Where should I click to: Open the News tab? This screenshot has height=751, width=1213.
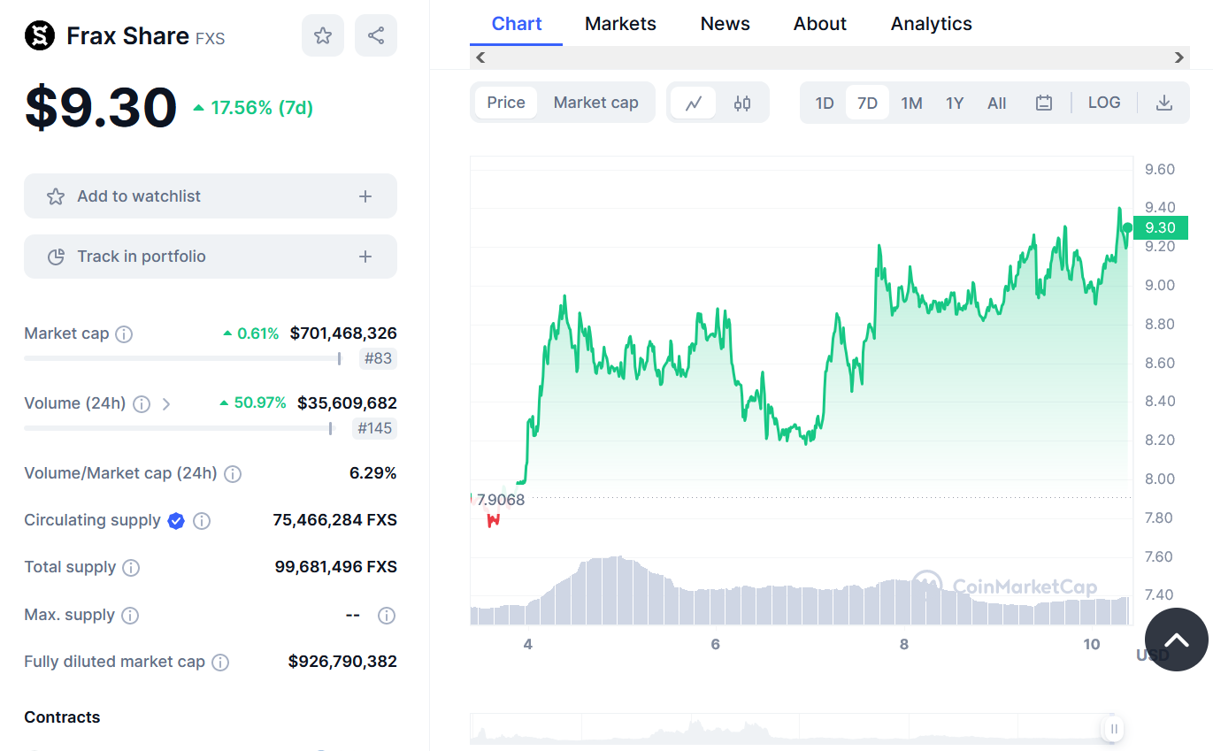[725, 24]
